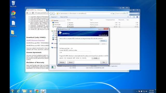Click the Chrome back arrow

[27, 13]
